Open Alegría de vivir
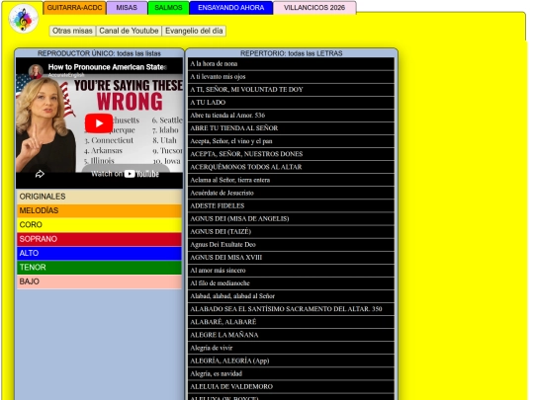This screenshot has width=534, height=400. [x=291, y=348]
